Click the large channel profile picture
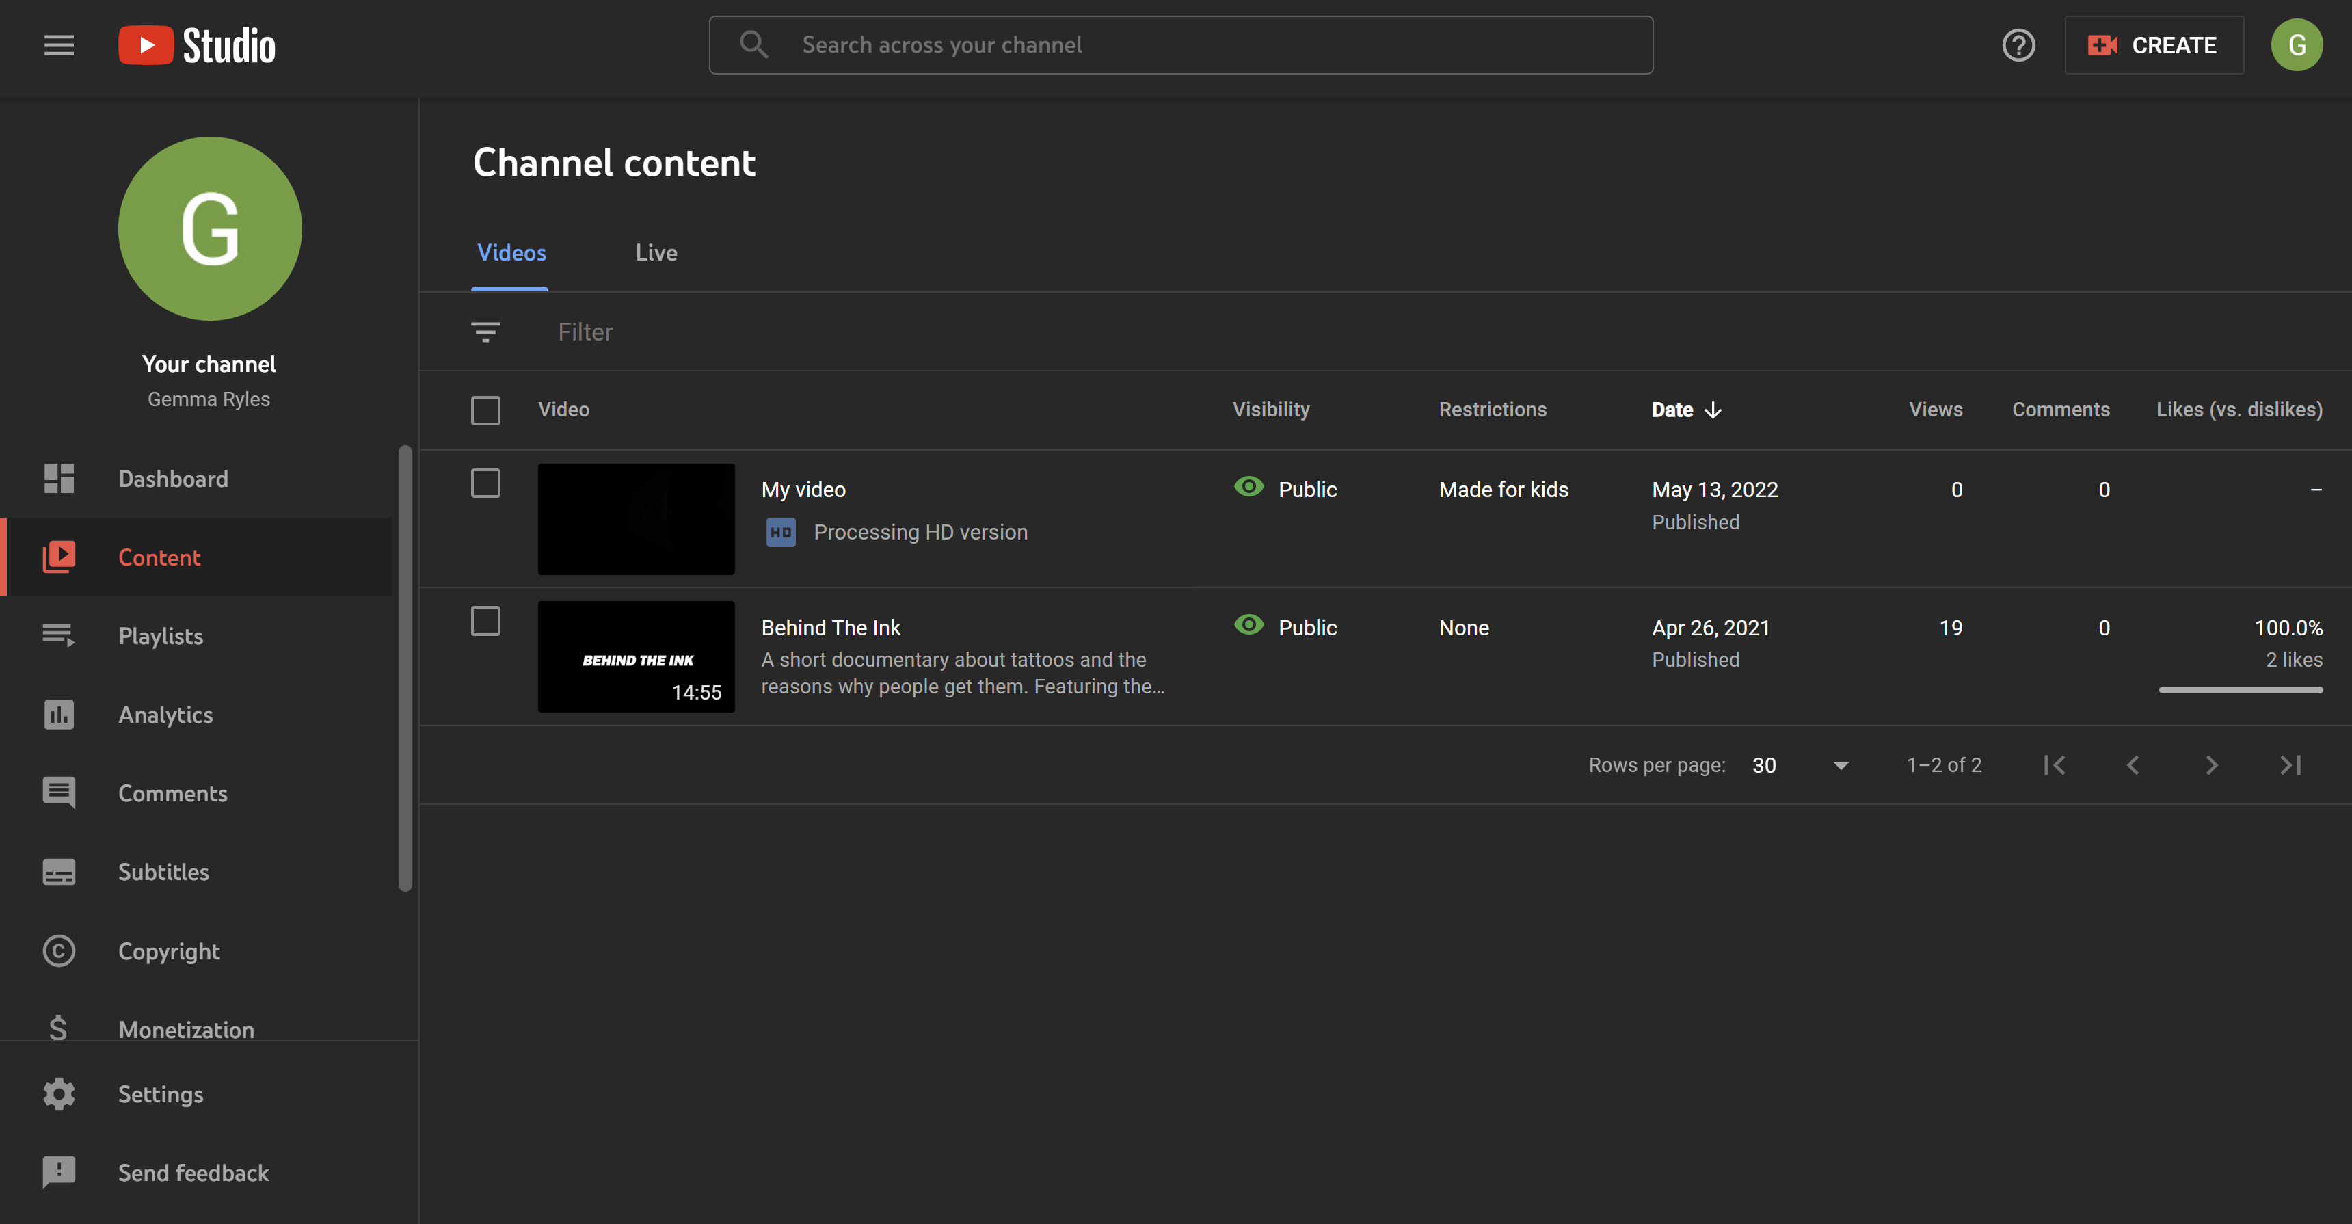The image size is (2352, 1224). tap(210, 228)
